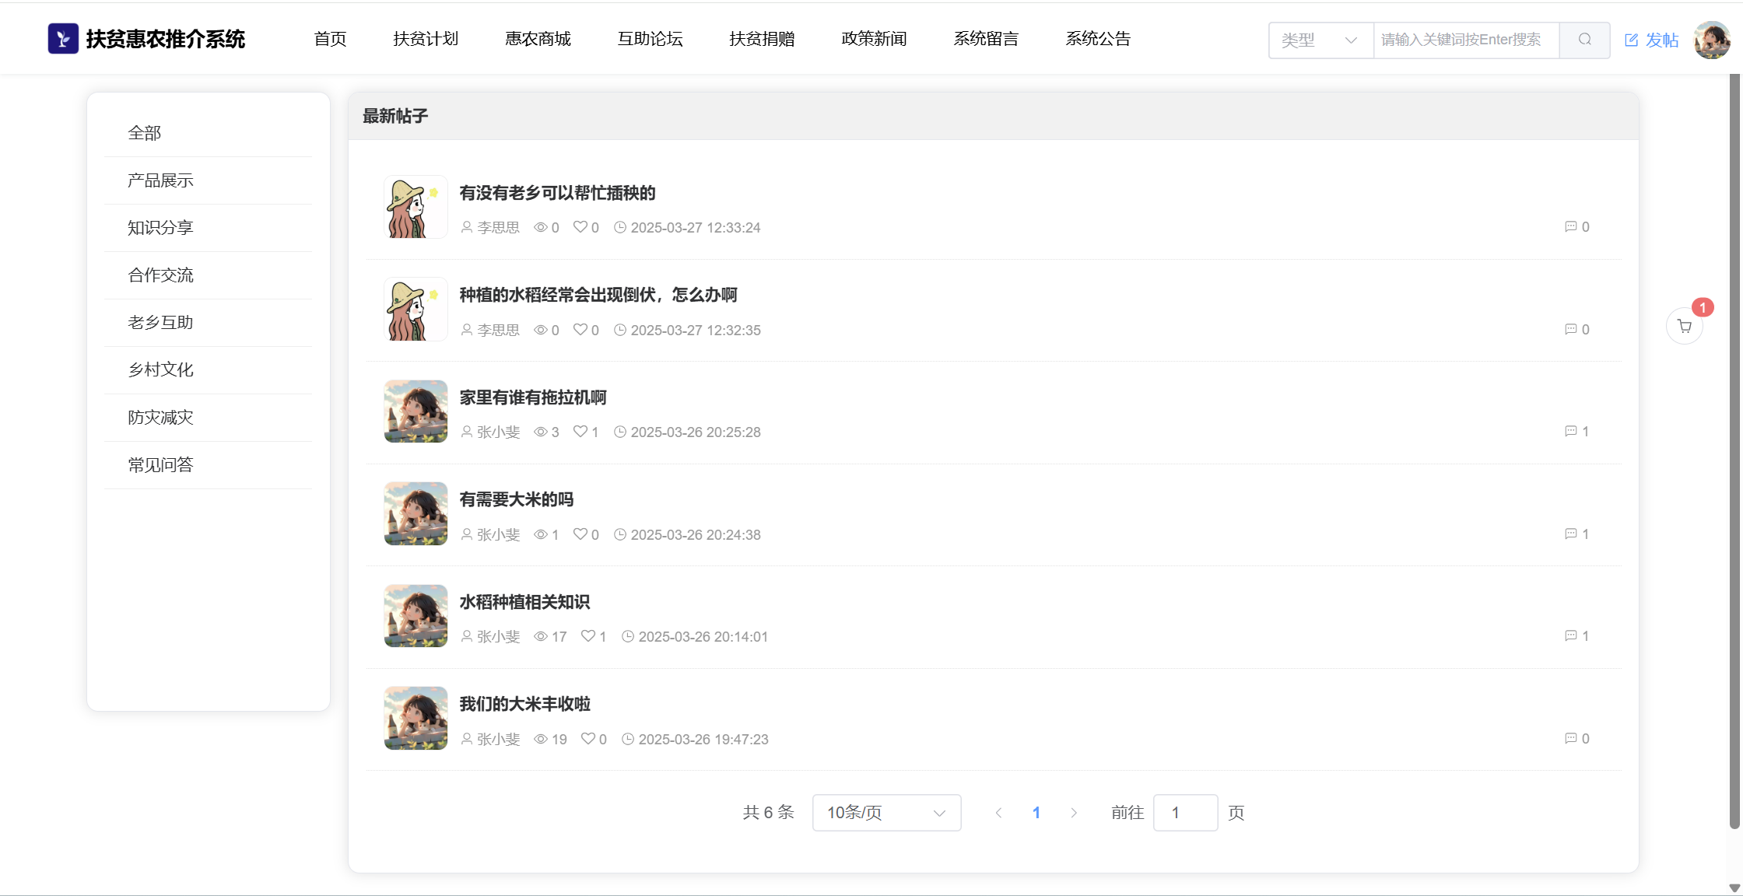Open post titled 有没有老乡可以帮忙插秧的
1743x896 pixels.
click(x=557, y=193)
